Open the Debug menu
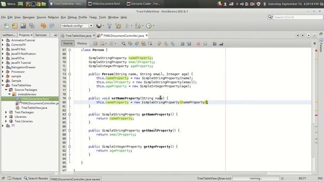The width and height of the screenshot is (324, 182). tap(72, 17)
